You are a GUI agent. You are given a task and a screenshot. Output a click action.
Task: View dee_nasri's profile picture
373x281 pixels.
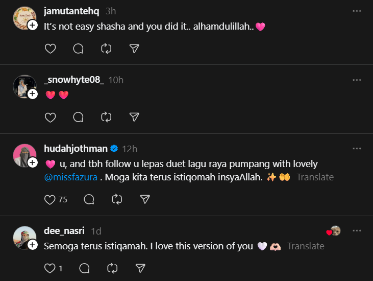click(x=23, y=237)
